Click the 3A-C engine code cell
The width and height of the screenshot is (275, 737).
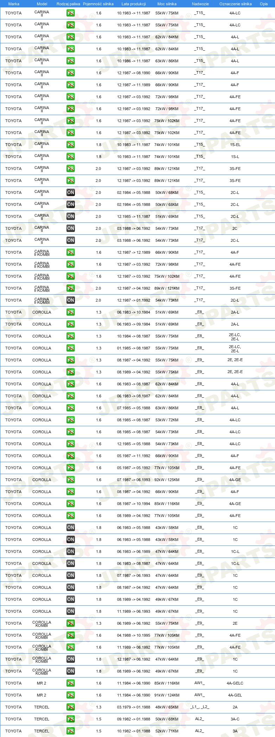point(235,719)
